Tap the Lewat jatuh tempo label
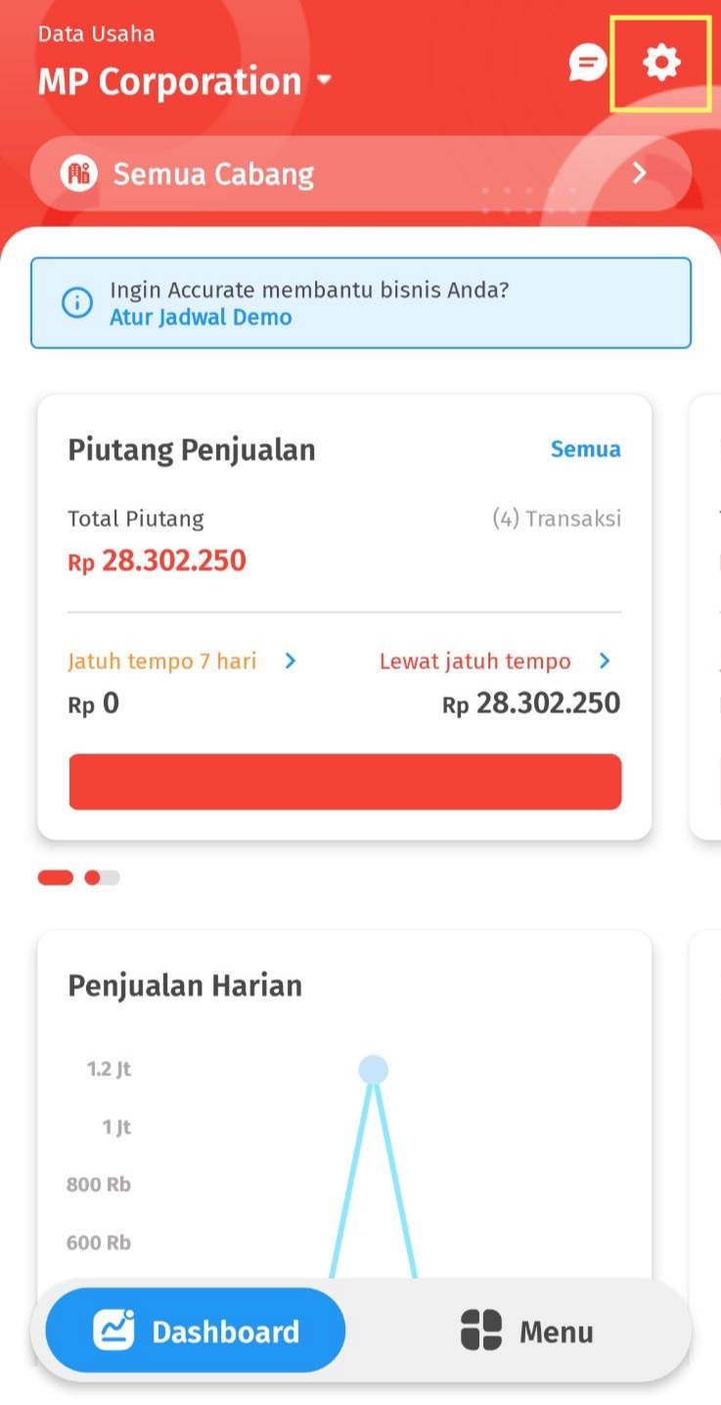 click(x=474, y=661)
